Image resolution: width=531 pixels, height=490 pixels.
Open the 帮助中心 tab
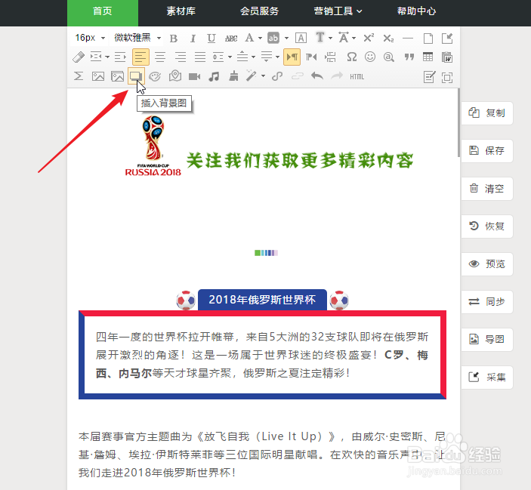point(416,11)
